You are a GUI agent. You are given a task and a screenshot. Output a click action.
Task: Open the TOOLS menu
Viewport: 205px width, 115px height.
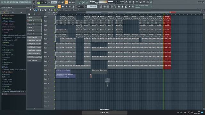tap(26, 2)
